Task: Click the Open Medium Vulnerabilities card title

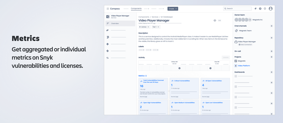Action: tap(184, 103)
